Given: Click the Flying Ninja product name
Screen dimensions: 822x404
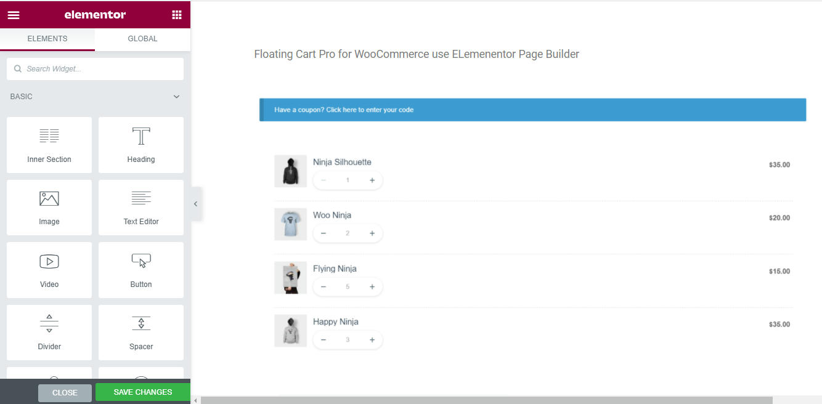Looking at the screenshot, I should pyautogui.click(x=335, y=269).
